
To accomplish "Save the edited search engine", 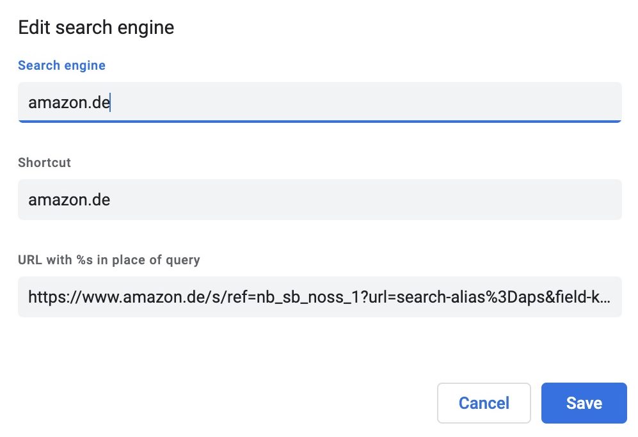I will (x=584, y=403).
